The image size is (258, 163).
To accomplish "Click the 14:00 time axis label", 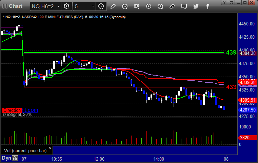I will coord(159,159).
